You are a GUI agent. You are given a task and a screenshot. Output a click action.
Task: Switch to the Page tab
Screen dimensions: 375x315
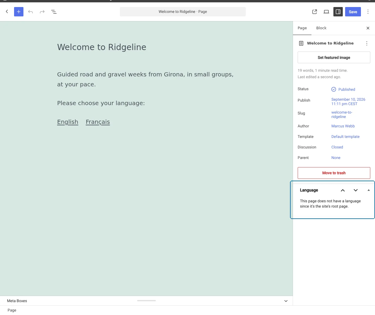302,28
